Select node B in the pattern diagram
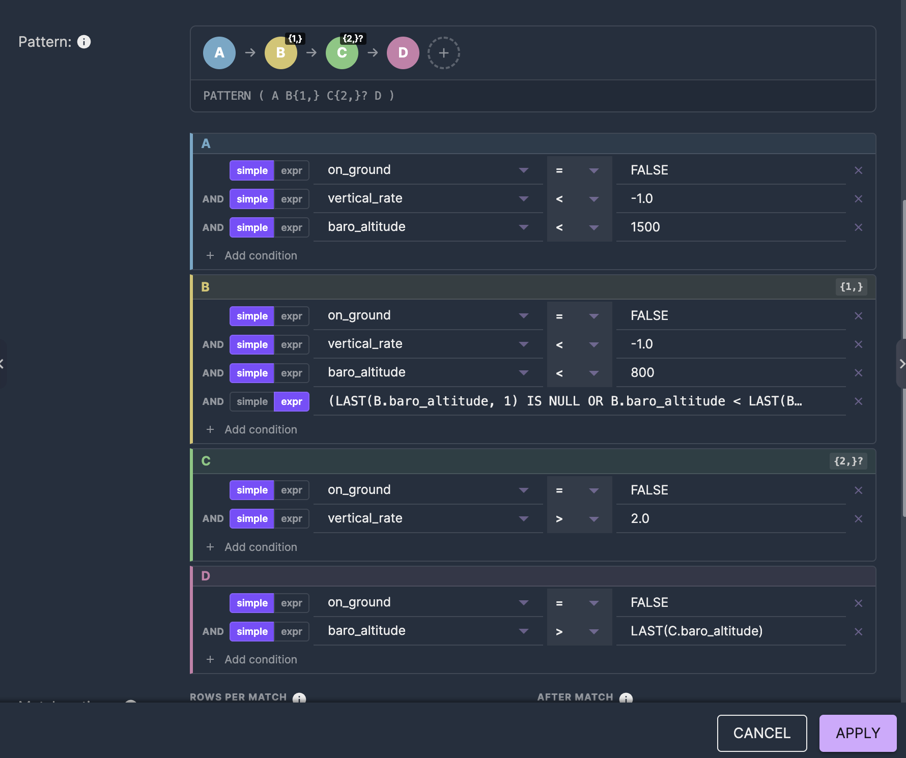 click(x=280, y=52)
